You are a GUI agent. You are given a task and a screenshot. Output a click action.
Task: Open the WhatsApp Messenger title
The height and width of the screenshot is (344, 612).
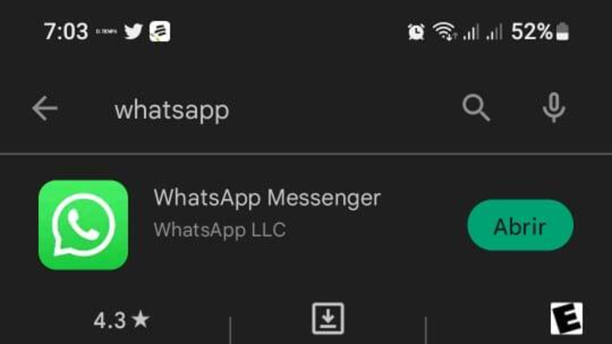coord(267,198)
